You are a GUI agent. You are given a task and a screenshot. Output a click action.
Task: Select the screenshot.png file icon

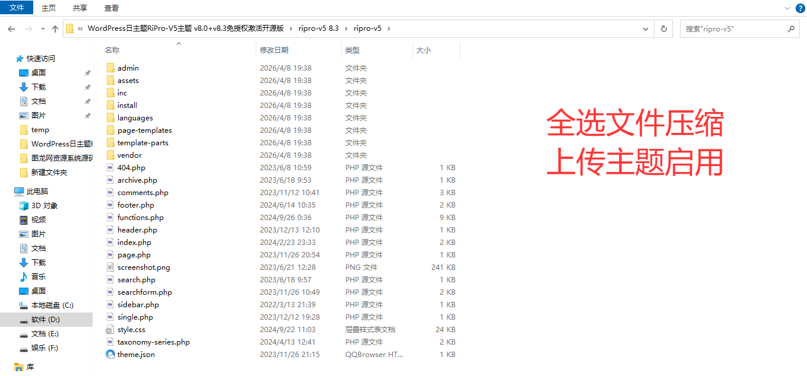pos(110,267)
